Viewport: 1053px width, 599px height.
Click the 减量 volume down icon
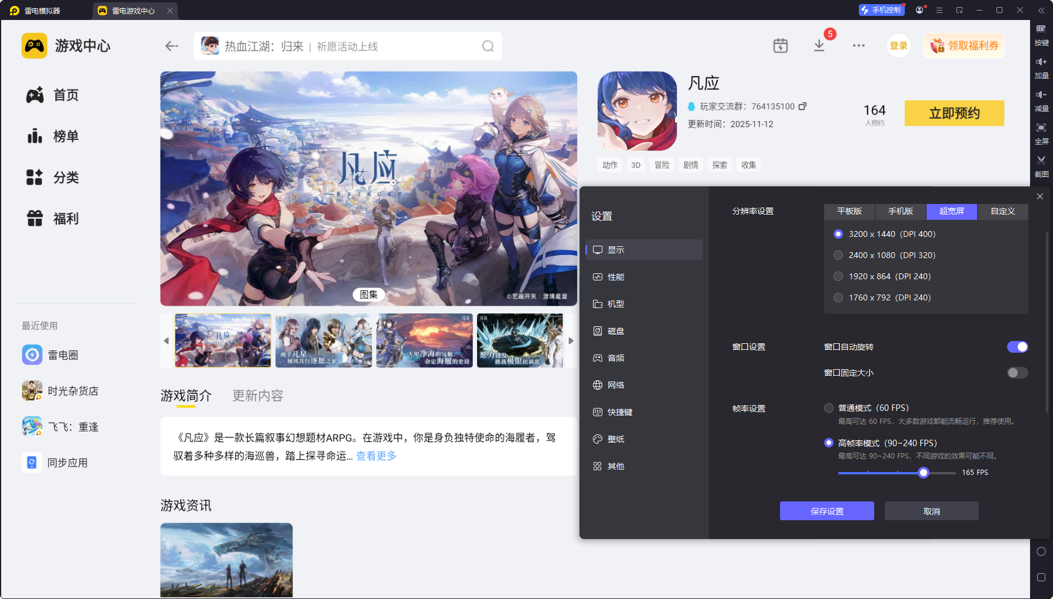pos(1041,101)
